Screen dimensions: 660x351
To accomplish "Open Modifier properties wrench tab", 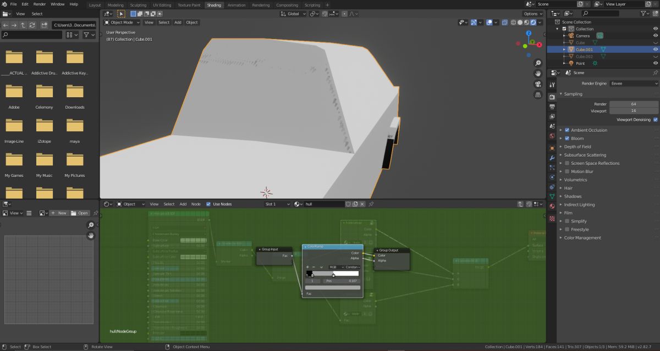I will point(552,157).
